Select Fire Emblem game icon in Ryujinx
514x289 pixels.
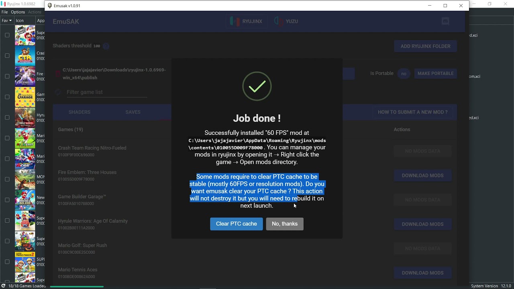click(x=25, y=76)
